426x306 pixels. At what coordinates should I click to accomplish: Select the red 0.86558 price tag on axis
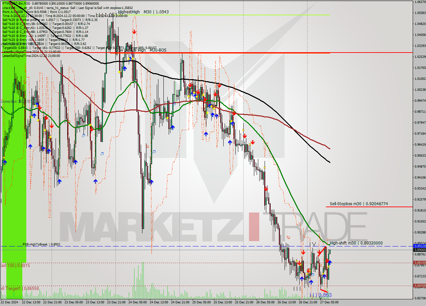pyautogui.click(x=419, y=285)
